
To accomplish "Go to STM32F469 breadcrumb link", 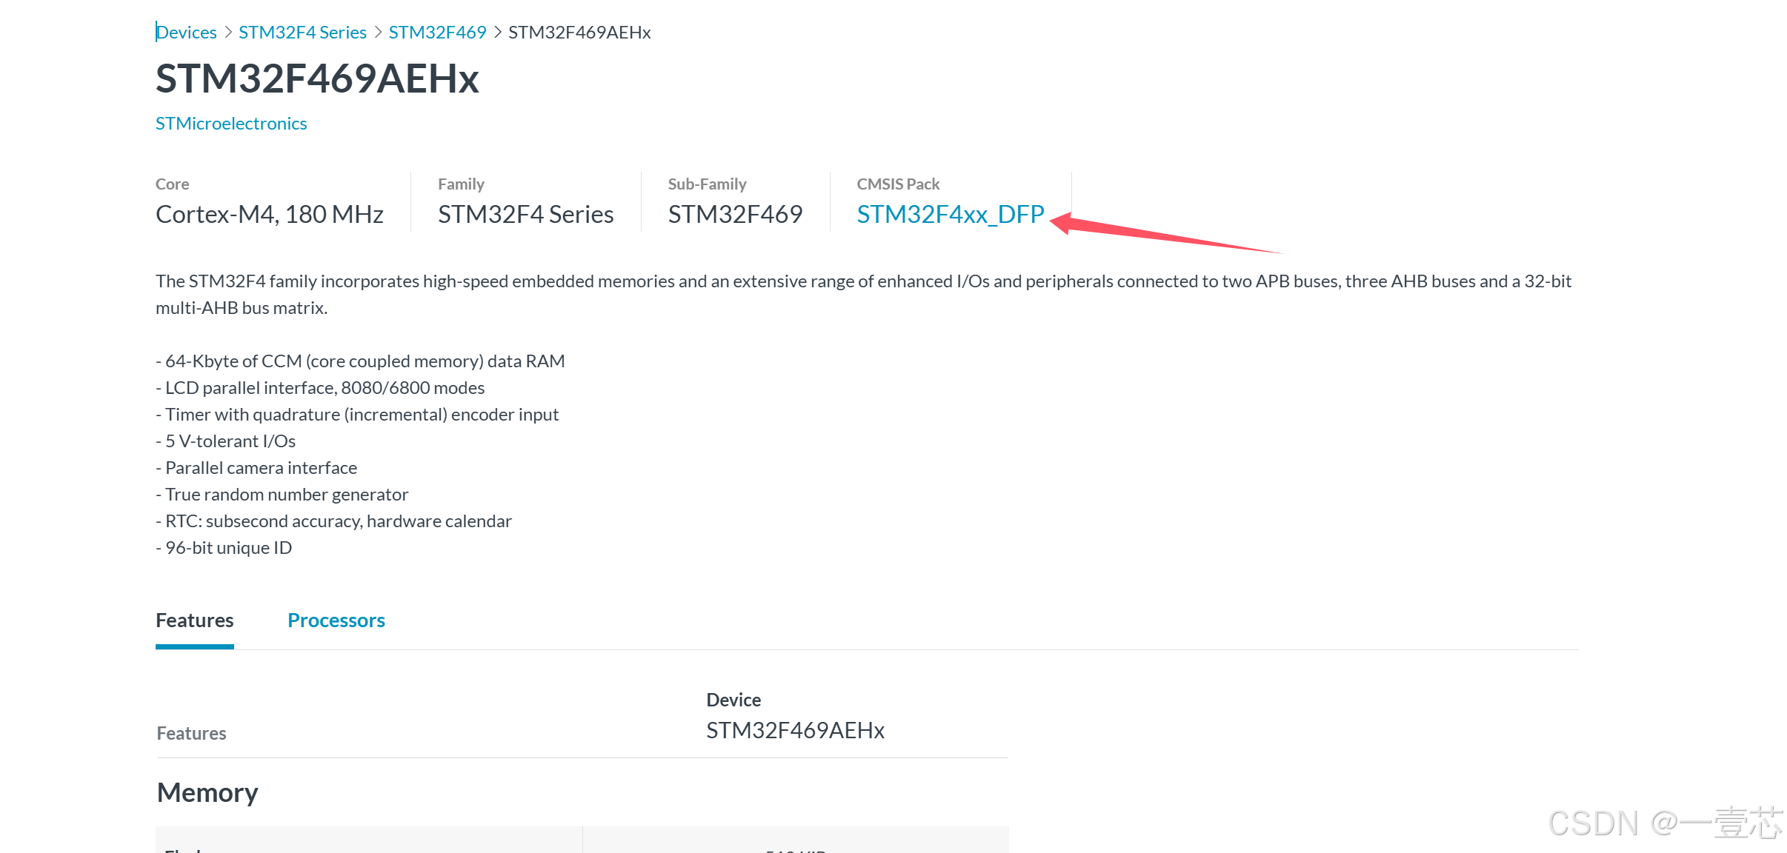I will (437, 33).
